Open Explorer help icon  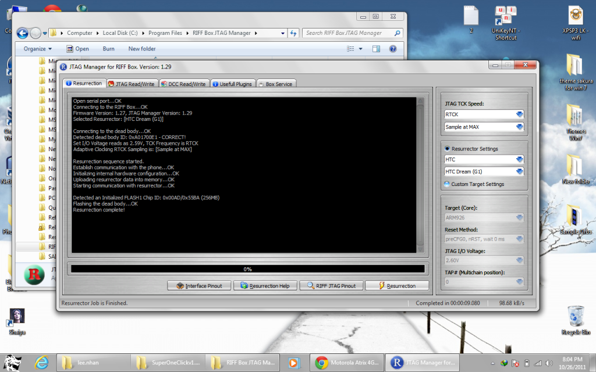tap(393, 49)
